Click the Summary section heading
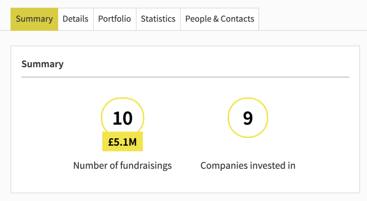Viewport: 367px width, 201px height. [42, 64]
